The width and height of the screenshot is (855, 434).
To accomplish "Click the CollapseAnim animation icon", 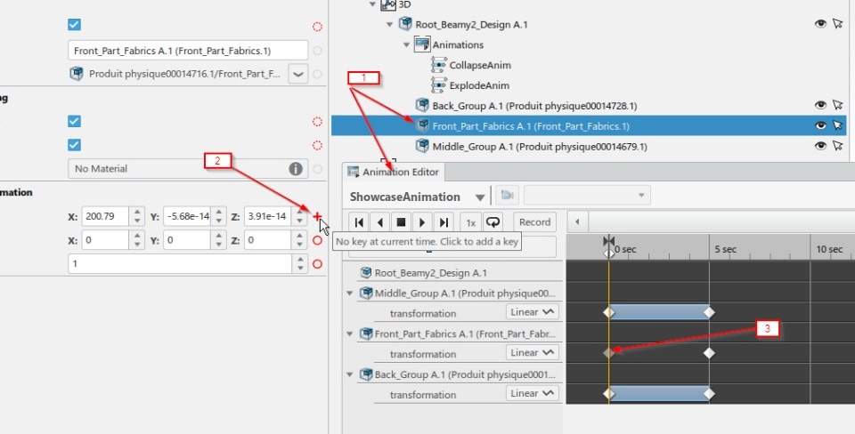I will point(438,65).
